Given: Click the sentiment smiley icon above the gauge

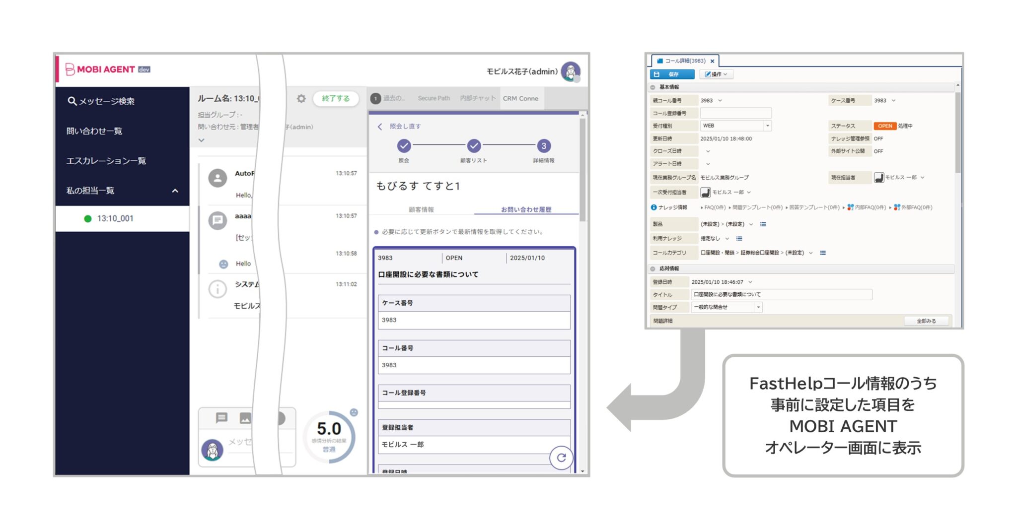Looking at the screenshot, I should point(355,413).
